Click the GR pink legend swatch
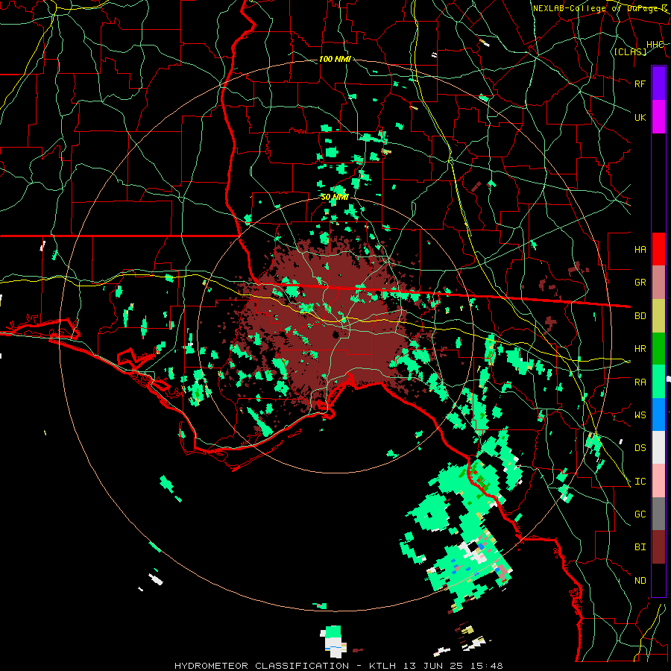 click(658, 283)
